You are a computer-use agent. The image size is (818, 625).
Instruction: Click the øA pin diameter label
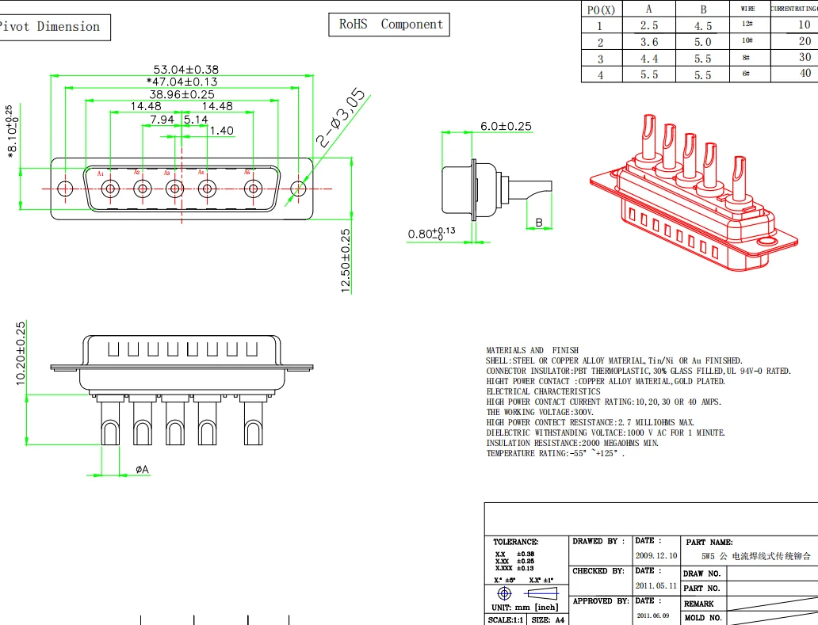pyautogui.click(x=142, y=470)
